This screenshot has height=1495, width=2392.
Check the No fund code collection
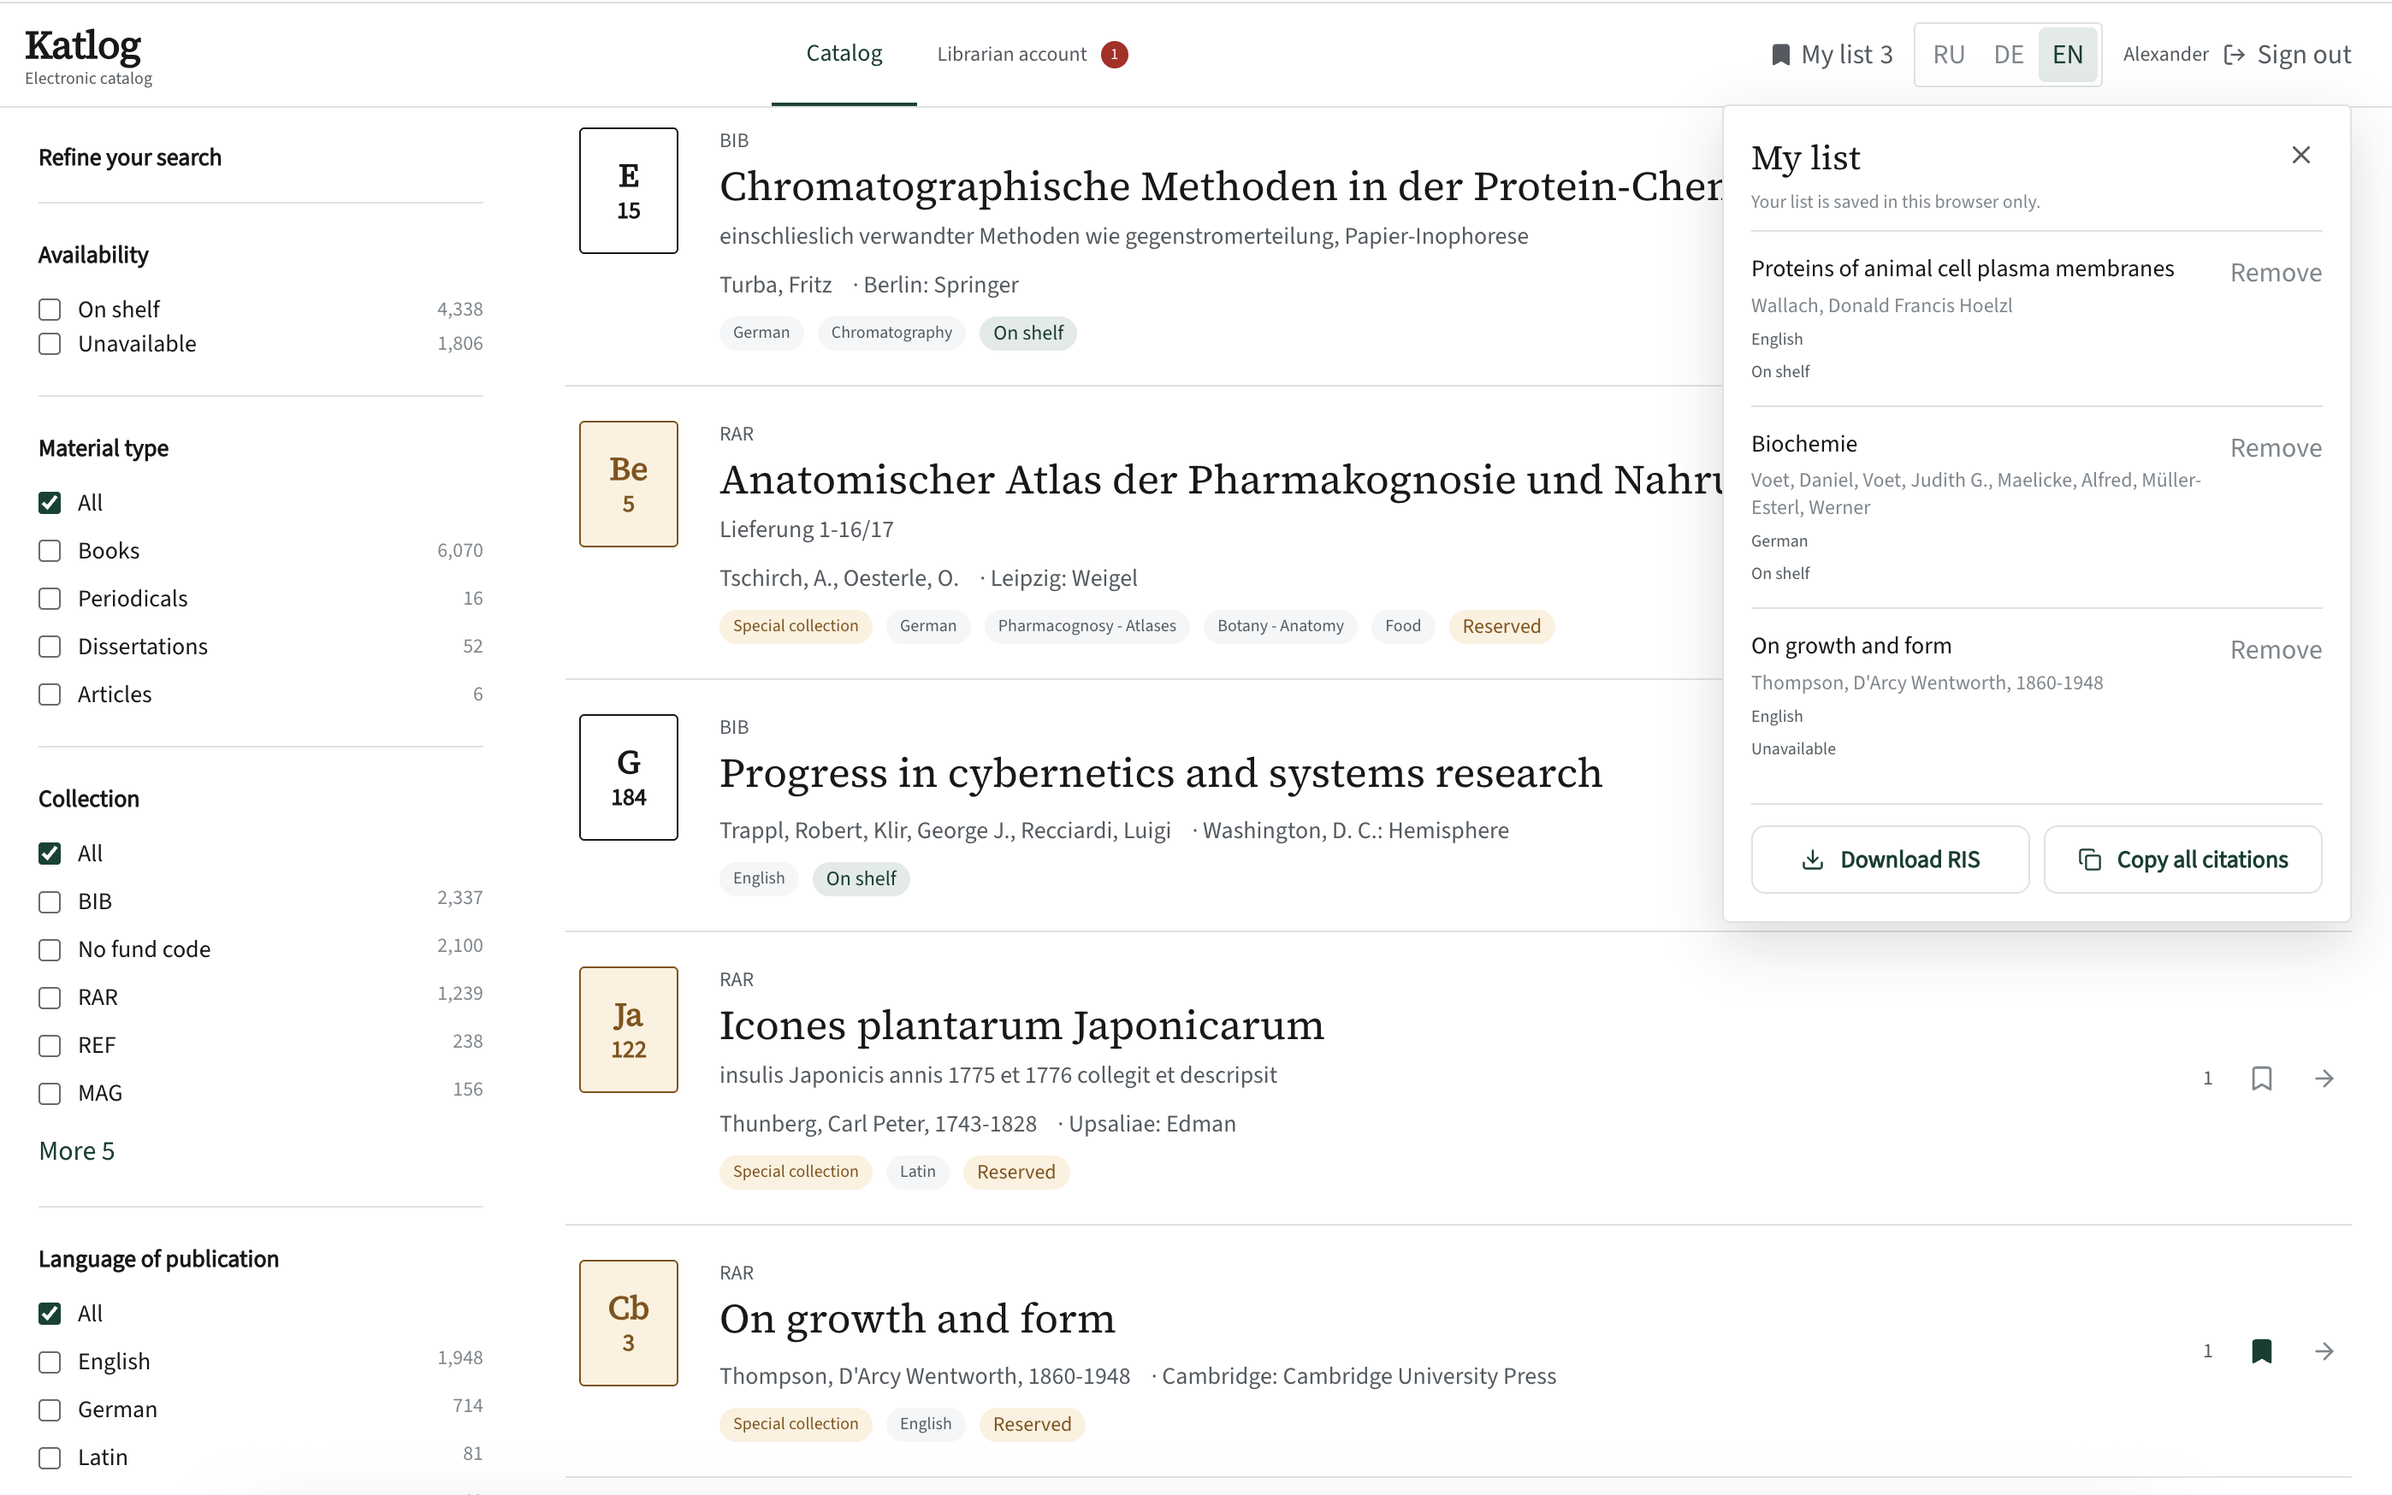[50, 949]
